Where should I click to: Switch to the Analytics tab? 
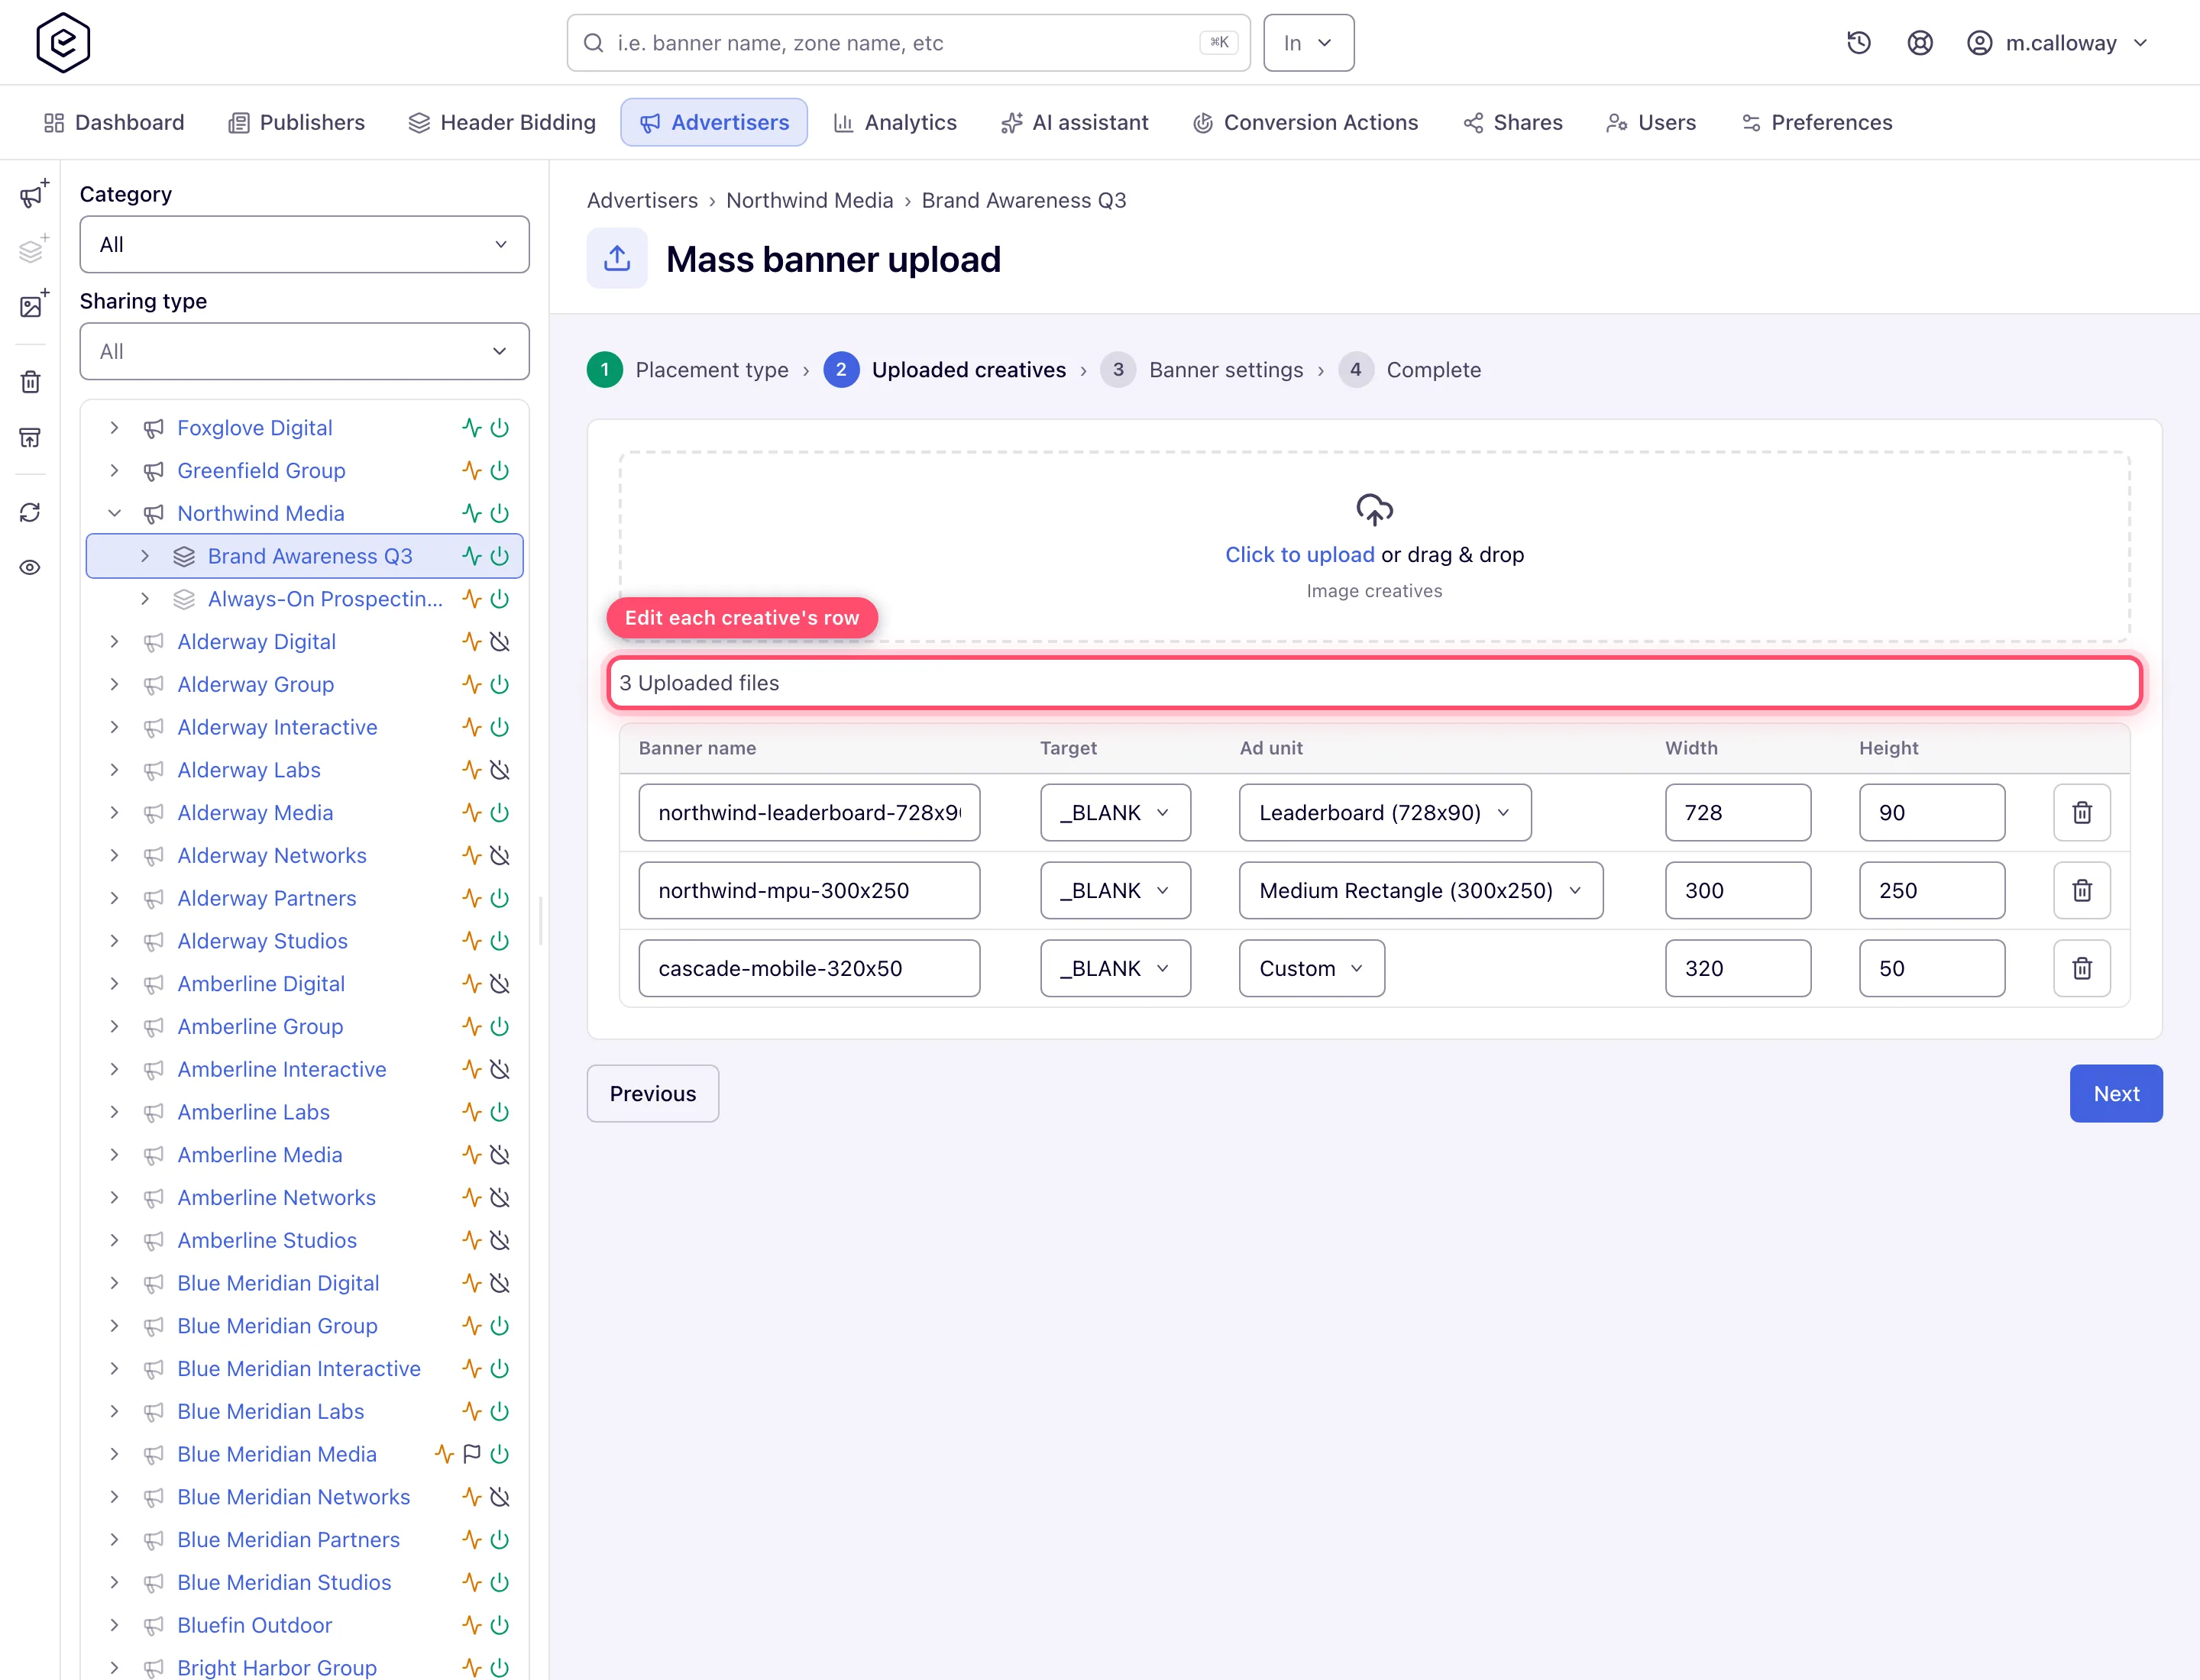coord(895,122)
